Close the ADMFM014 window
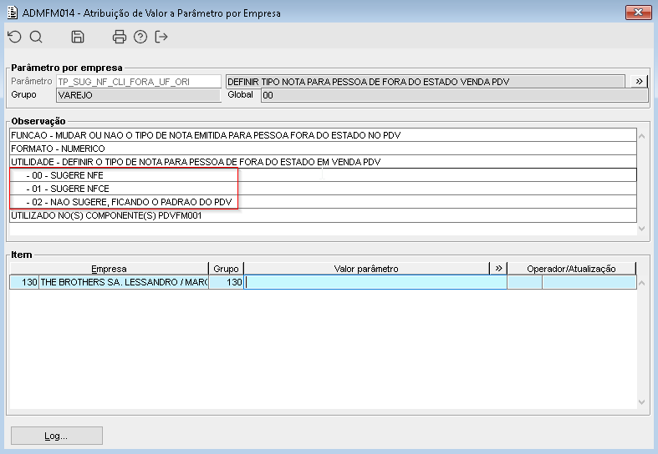Image resolution: width=658 pixels, height=454 pixels. point(638,13)
